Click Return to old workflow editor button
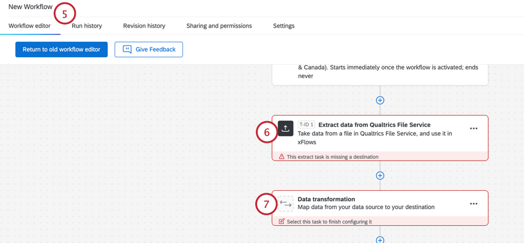The height and width of the screenshot is (243, 524). pos(62,49)
